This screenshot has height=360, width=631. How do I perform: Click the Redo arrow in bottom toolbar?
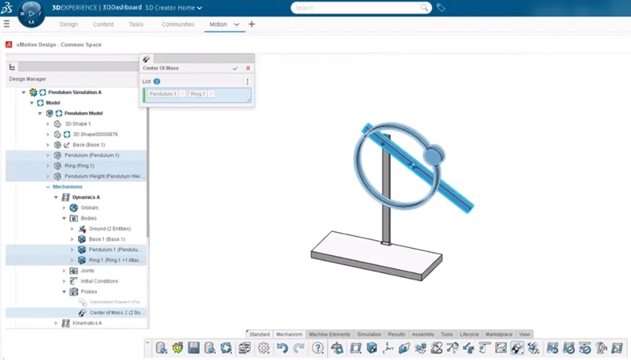298,348
